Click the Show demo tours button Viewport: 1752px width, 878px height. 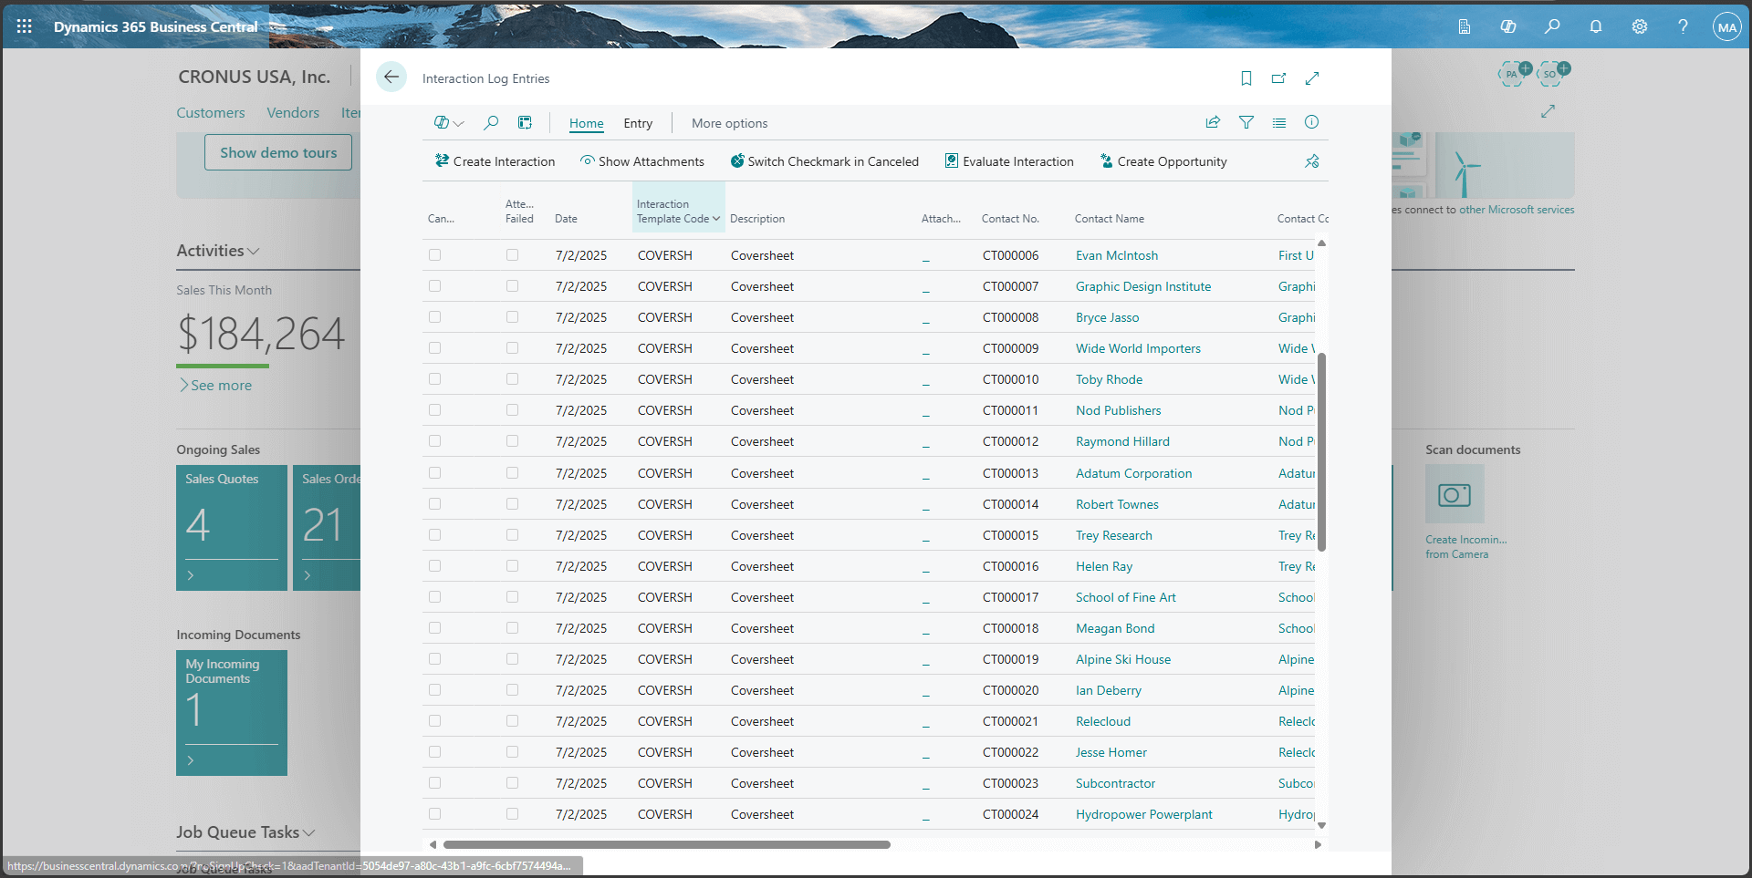pyautogui.click(x=277, y=152)
